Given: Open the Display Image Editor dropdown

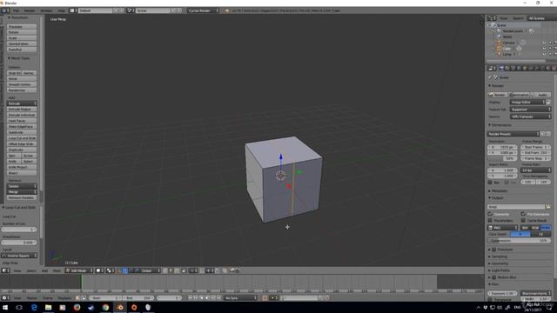Looking at the screenshot, I should [527, 103].
